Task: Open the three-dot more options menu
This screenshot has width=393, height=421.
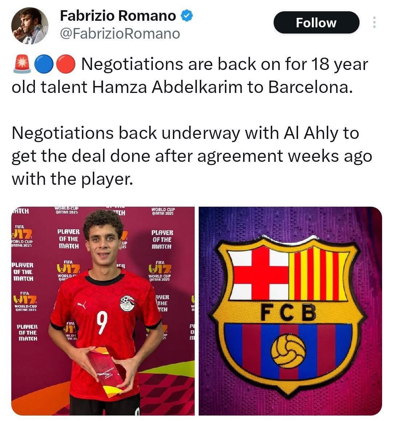Action: coord(374,23)
